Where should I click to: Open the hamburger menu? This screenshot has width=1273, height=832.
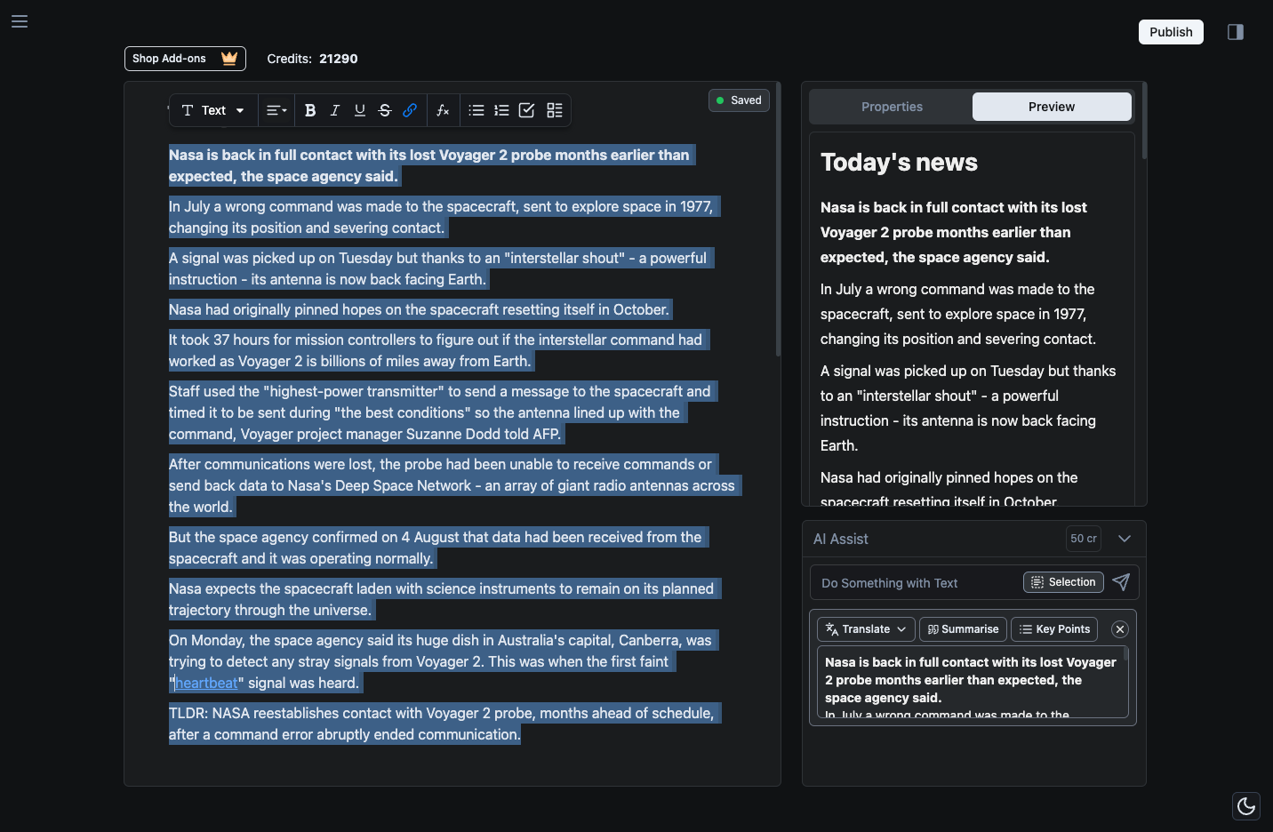click(20, 21)
